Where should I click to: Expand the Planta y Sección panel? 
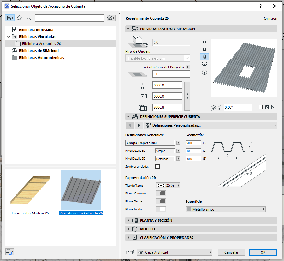tap(156, 220)
